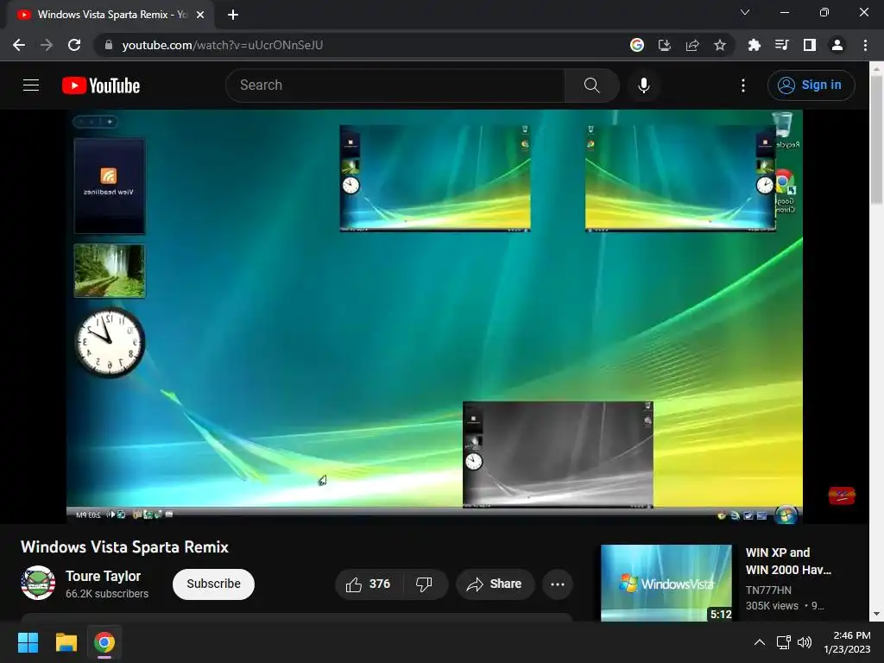This screenshot has width=884, height=663.
Task: Click the 66.2K subscribers text
Action: point(106,594)
